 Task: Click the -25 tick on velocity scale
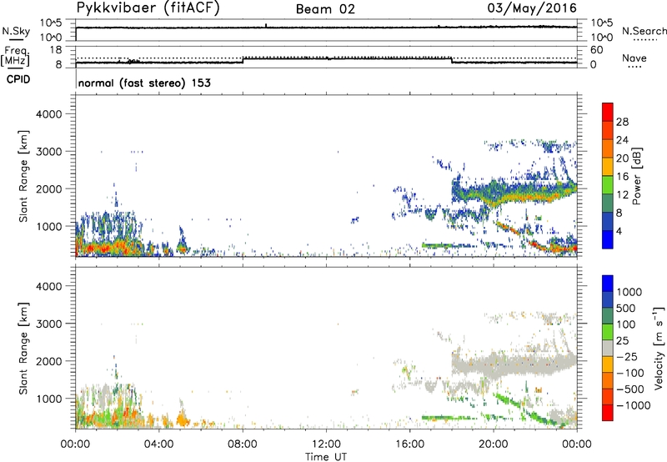pos(629,357)
